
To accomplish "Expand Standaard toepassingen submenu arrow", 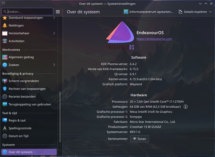I will (54, 18).
